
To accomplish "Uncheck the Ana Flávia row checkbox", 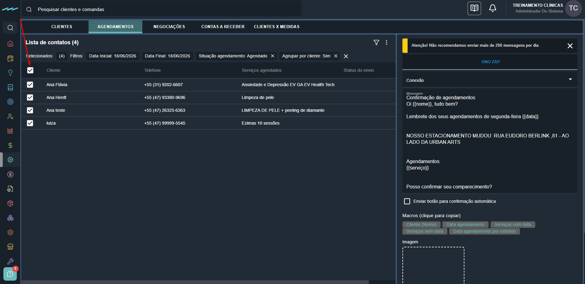I will pyautogui.click(x=30, y=85).
